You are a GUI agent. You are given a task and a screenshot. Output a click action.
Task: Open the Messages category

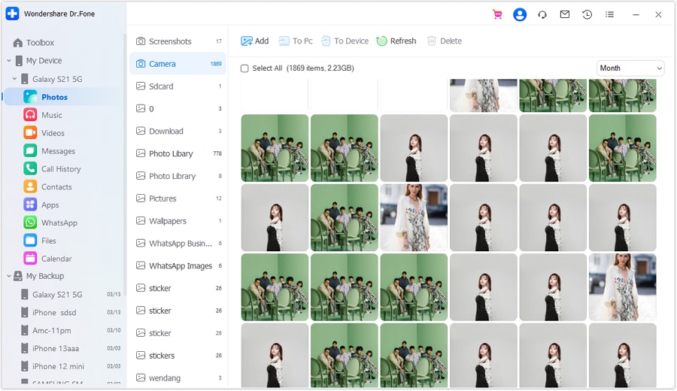49,151
